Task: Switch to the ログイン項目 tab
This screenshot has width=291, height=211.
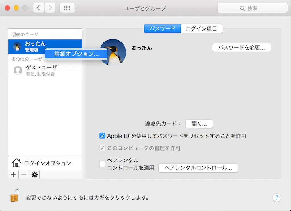Action: [201, 29]
